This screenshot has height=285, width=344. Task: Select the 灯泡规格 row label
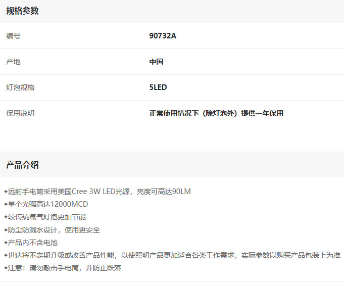click(20, 87)
